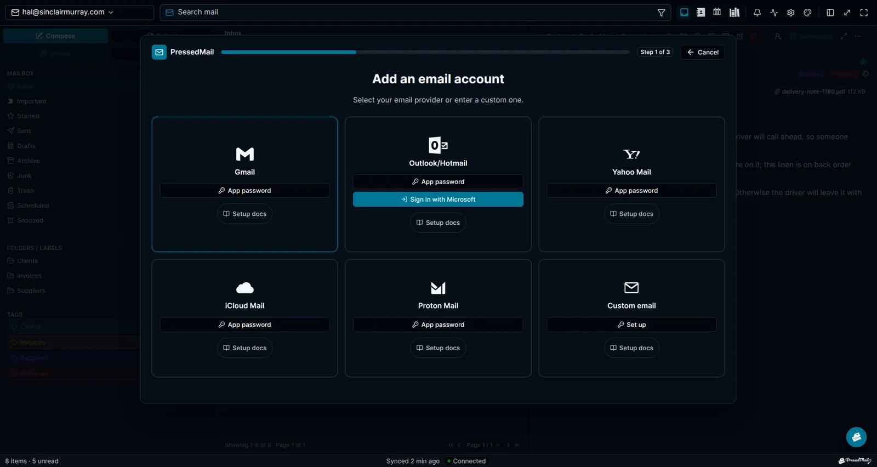Toggle fullscreen mode icon
This screenshot has width=877, height=467.
(x=864, y=13)
